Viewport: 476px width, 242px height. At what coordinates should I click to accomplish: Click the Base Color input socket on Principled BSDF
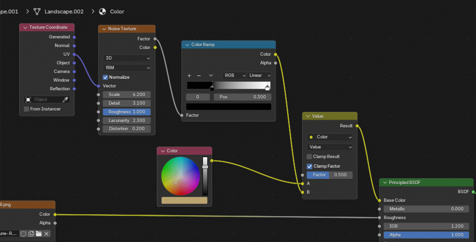[x=379, y=200]
